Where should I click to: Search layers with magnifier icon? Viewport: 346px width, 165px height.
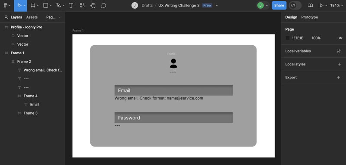[6, 17]
